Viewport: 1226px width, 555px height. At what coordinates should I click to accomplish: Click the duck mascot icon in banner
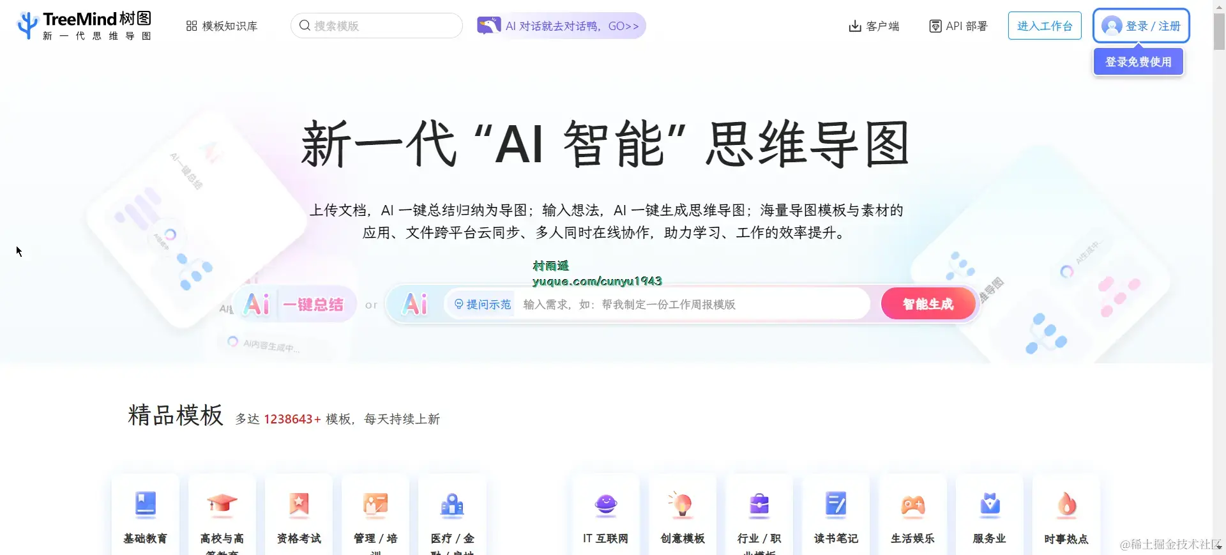click(x=489, y=26)
